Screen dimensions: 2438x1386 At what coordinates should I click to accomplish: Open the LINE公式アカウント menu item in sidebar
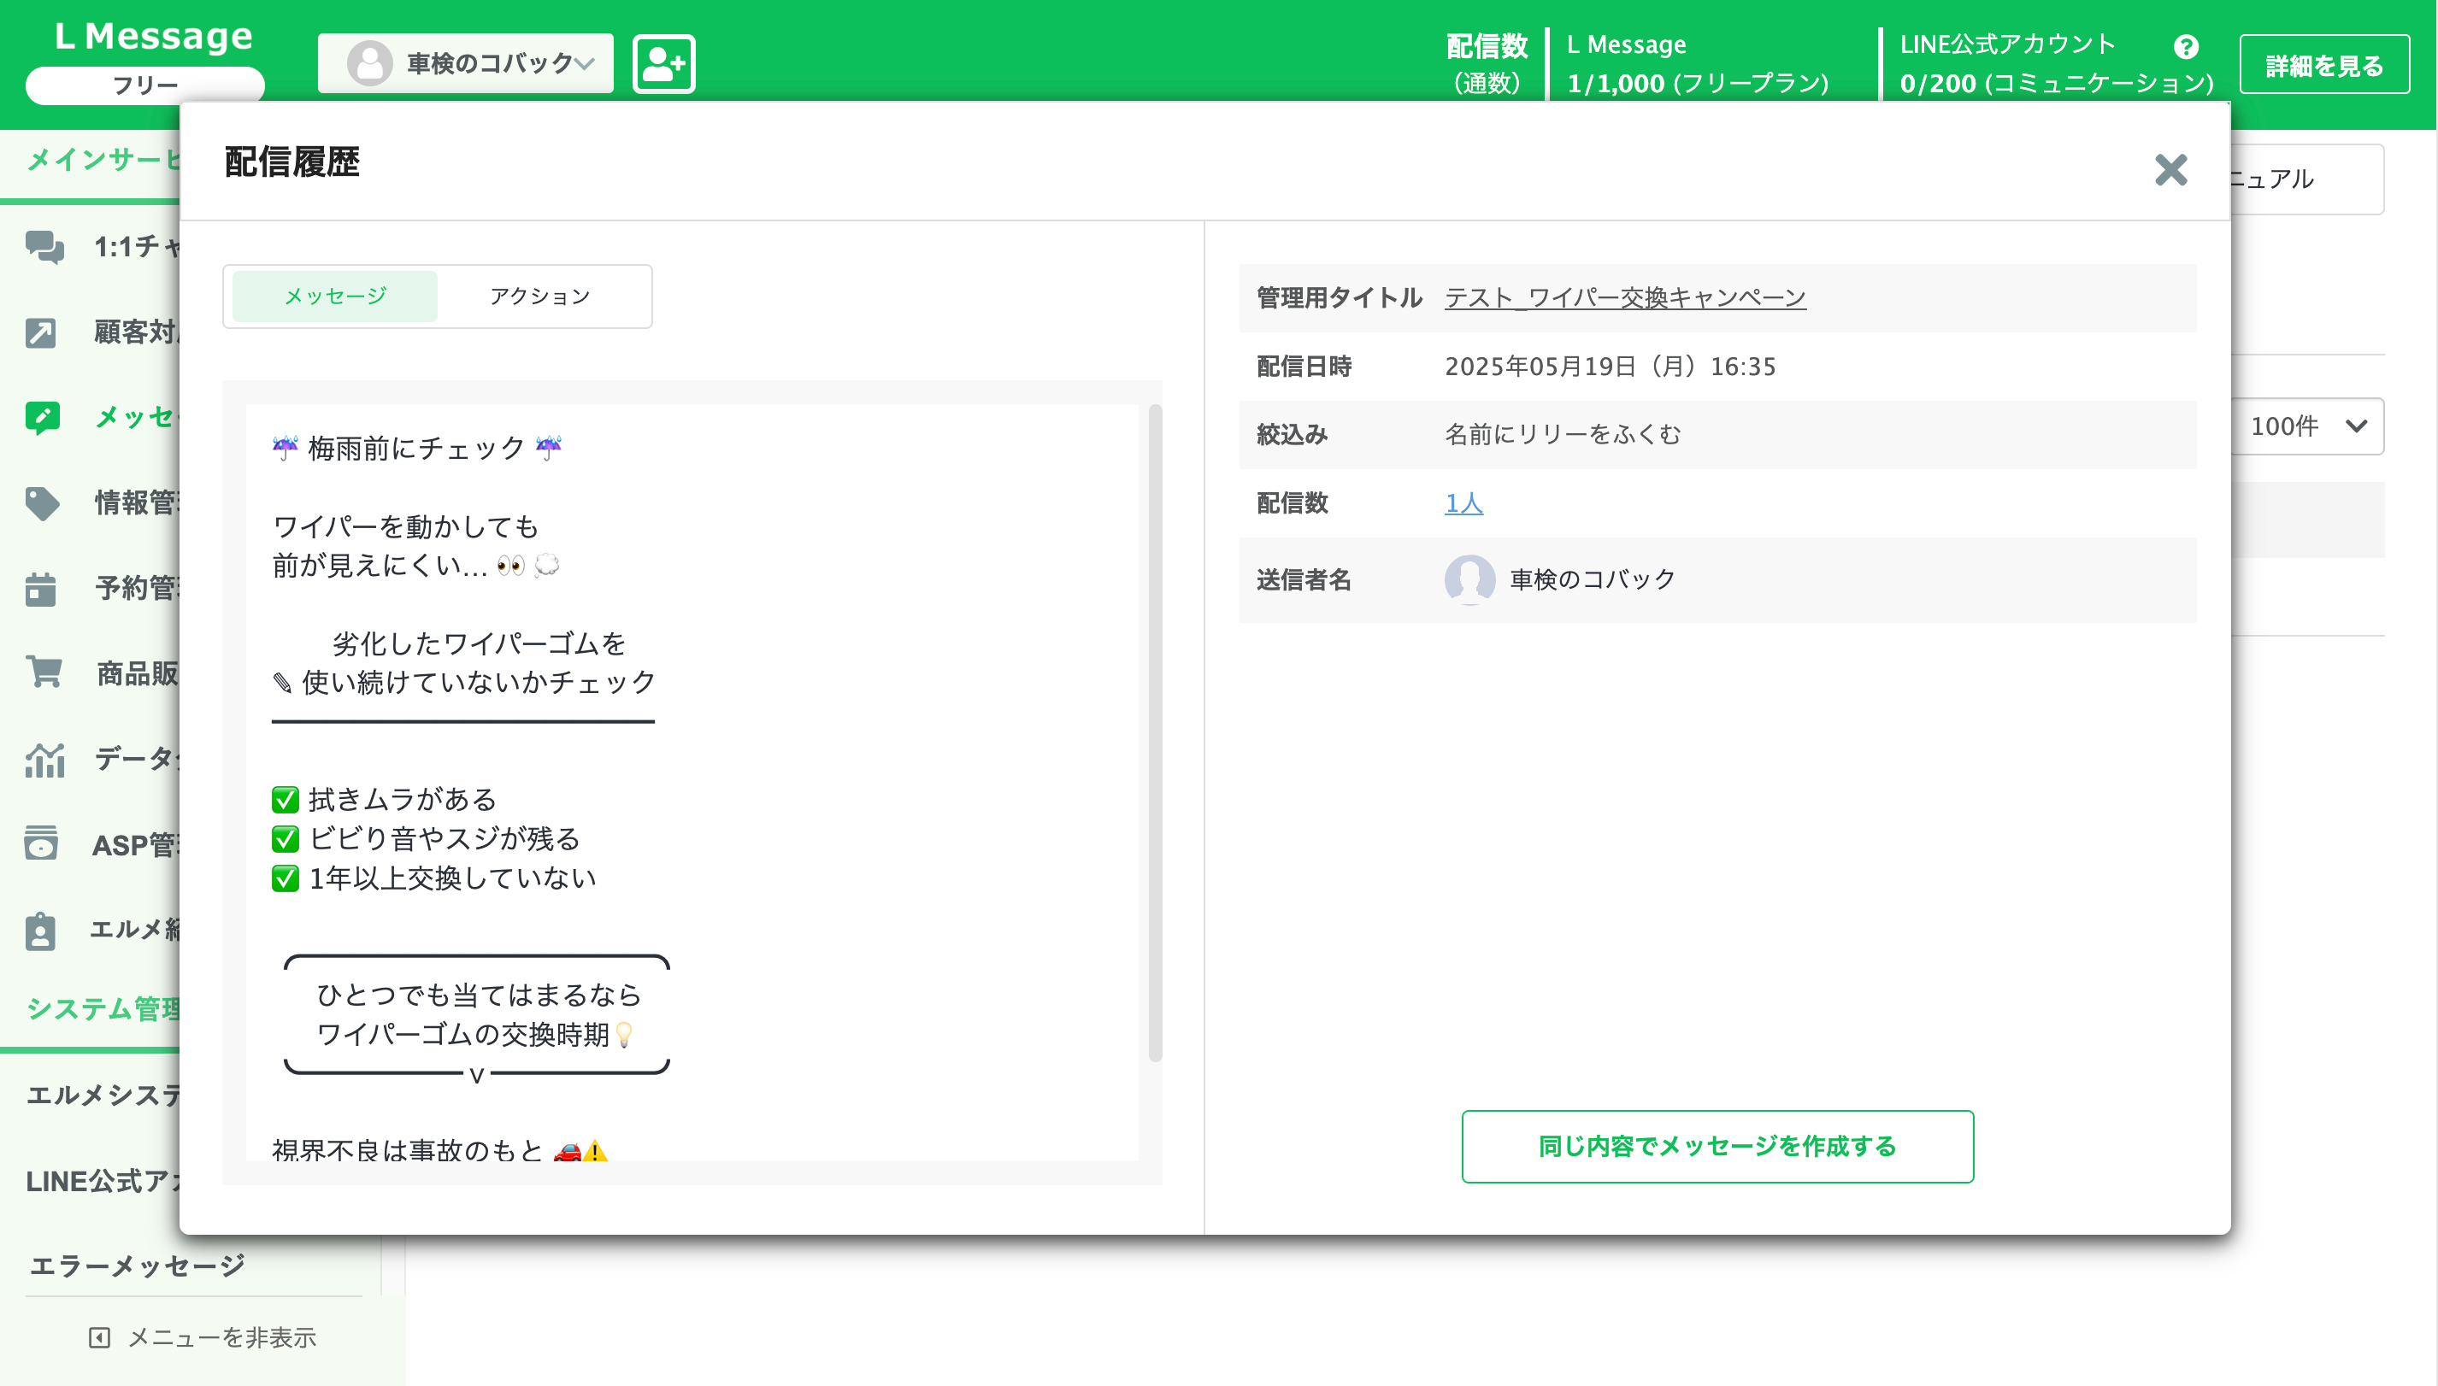[102, 1181]
